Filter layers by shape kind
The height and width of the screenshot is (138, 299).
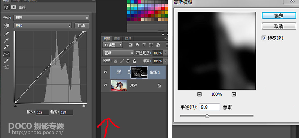(151, 45)
